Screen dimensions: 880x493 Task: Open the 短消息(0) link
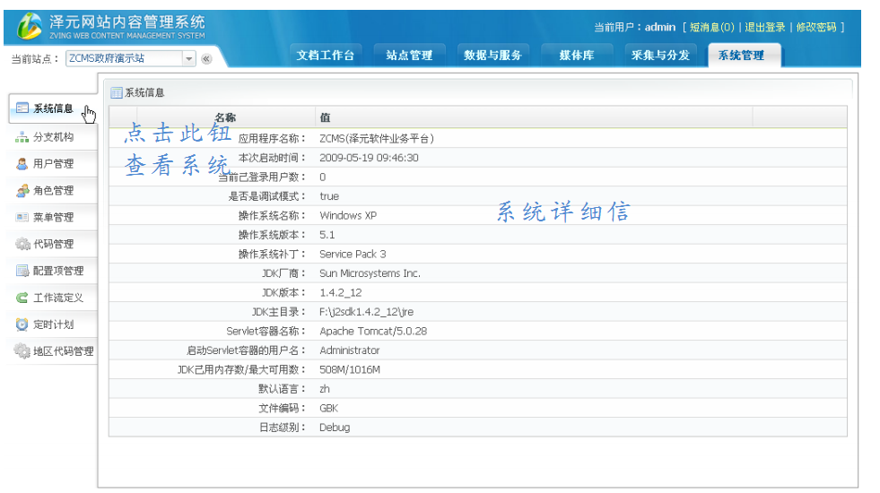711,27
